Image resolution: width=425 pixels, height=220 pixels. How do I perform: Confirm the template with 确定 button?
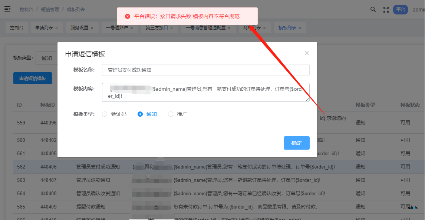point(297,143)
